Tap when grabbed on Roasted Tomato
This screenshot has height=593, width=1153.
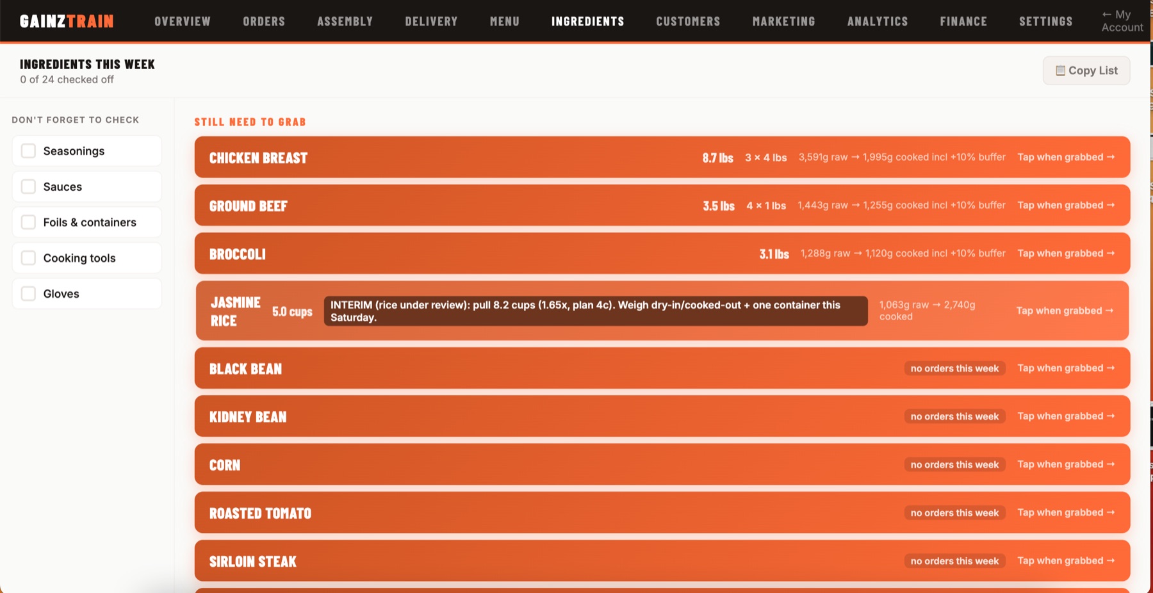(1066, 512)
